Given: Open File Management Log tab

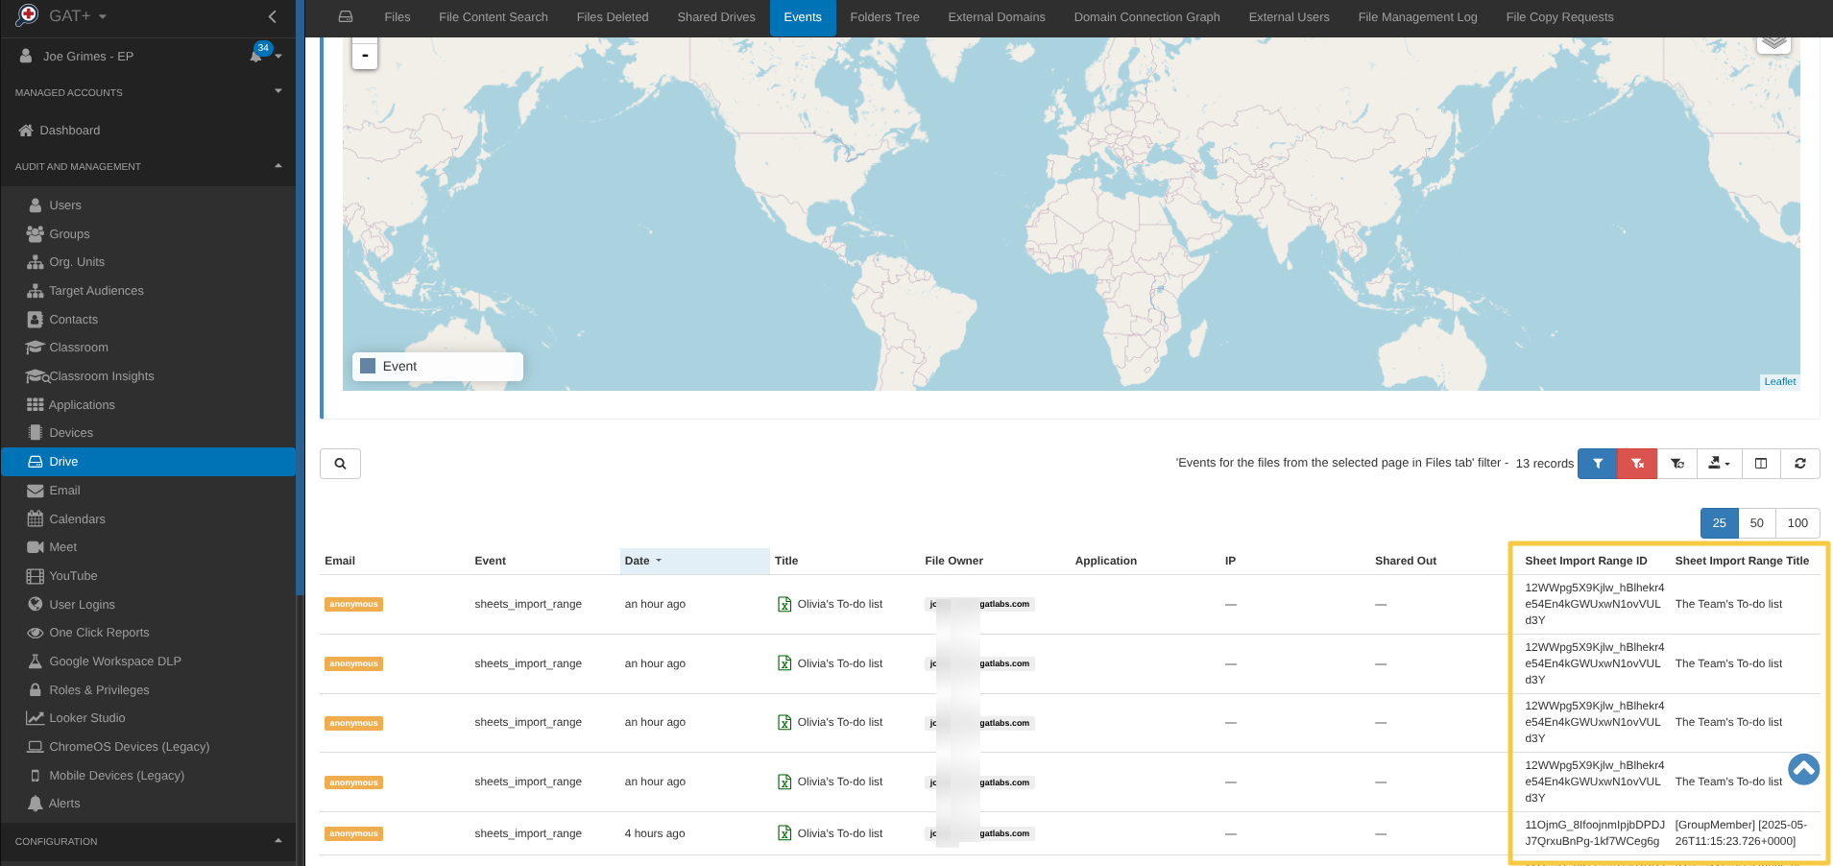Looking at the screenshot, I should point(1417,17).
